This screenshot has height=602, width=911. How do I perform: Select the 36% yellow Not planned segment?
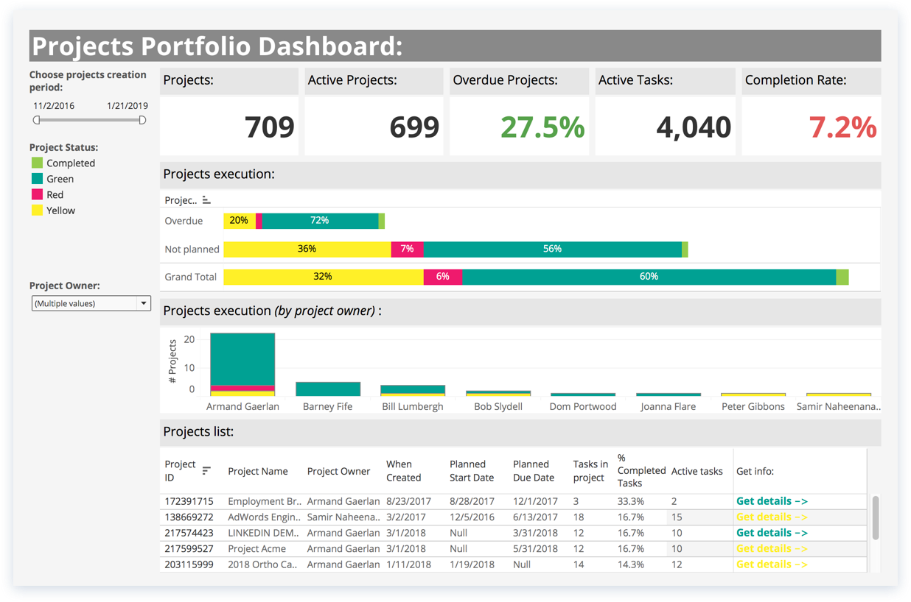point(307,249)
